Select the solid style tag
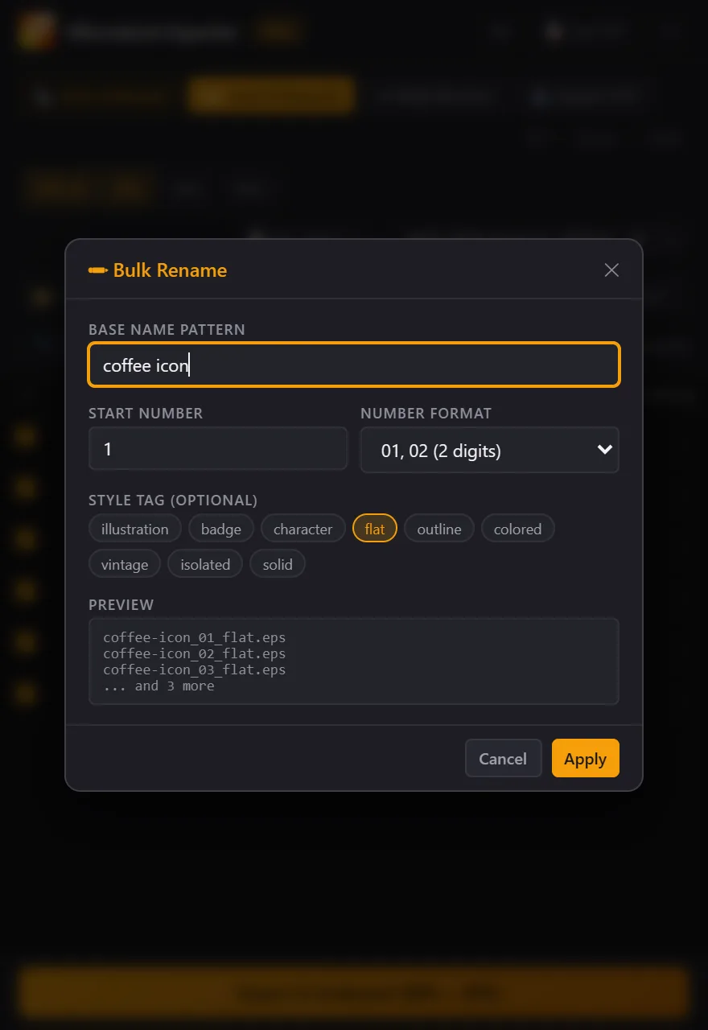This screenshot has height=1030, width=708. [278, 564]
